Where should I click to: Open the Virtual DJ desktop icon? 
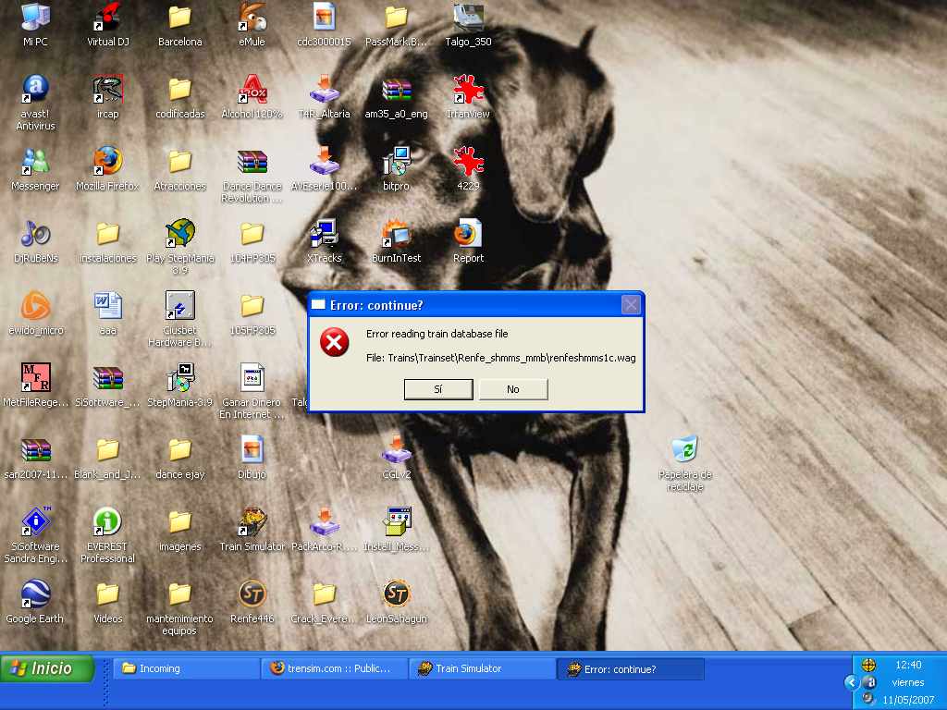(108, 18)
